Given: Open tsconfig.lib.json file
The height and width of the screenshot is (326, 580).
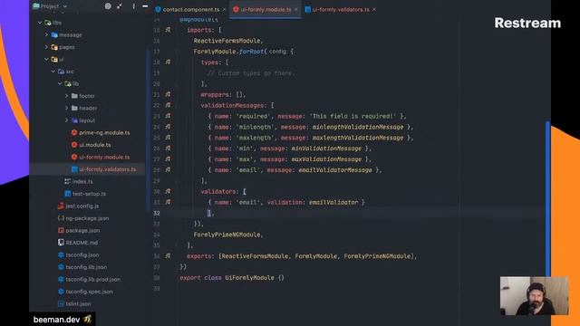Looking at the screenshot, I should (x=86, y=267).
